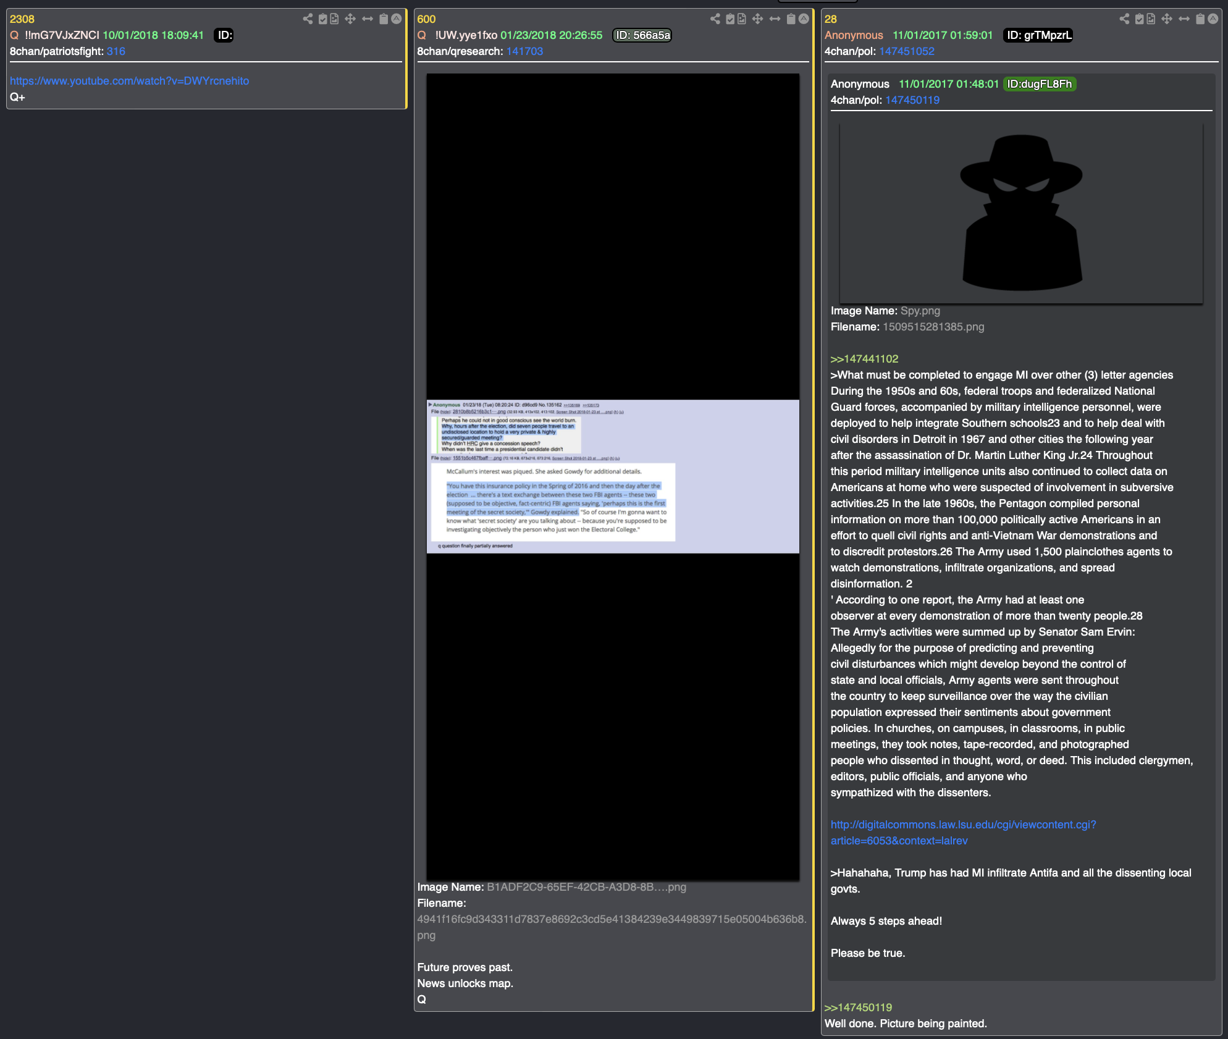
Task: Click the clipboard-check icon on post 2308
Action: 322,19
